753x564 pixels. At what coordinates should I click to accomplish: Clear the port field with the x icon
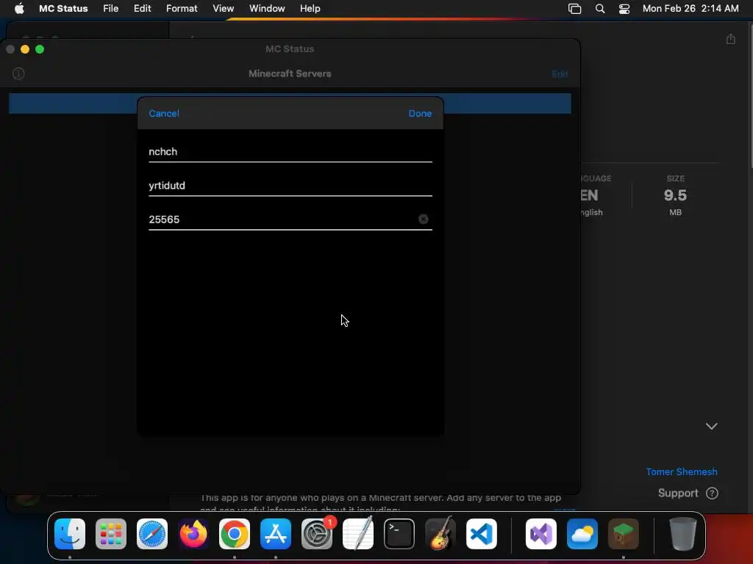point(423,219)
